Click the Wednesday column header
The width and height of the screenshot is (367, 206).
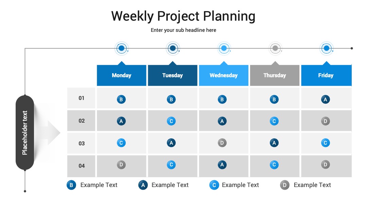click(224, 75)
